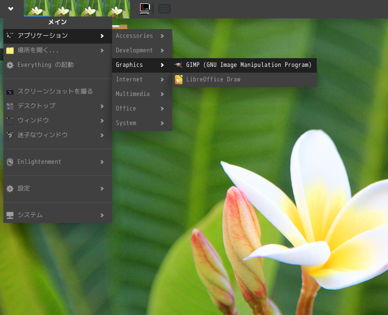The width and height of the screenshot is (388, 315).
Task: Click the GIMP Wilber icon
Action: click(x=178, y=65)
